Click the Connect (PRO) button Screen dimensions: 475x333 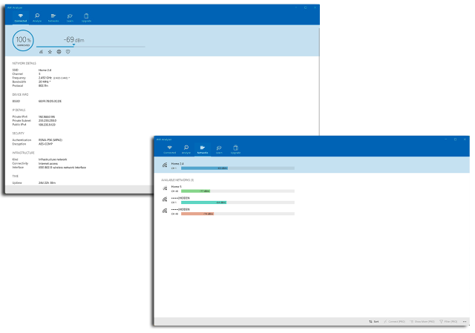(x=396, y=321)
